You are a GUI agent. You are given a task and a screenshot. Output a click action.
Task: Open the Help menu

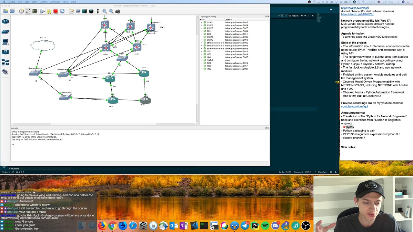[74, 2]
